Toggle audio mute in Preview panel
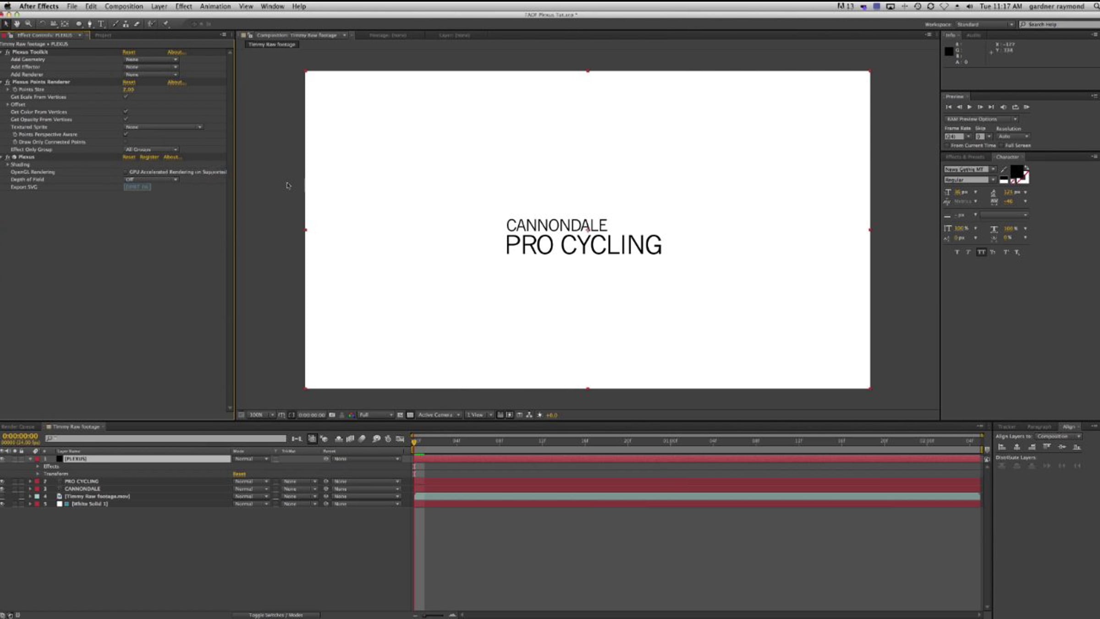 (x=1003, y=107)
